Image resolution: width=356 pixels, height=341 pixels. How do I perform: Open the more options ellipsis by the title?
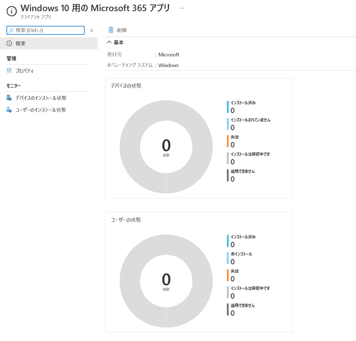point(182,8)
